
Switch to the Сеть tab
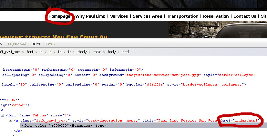click(x=50, y=44)
